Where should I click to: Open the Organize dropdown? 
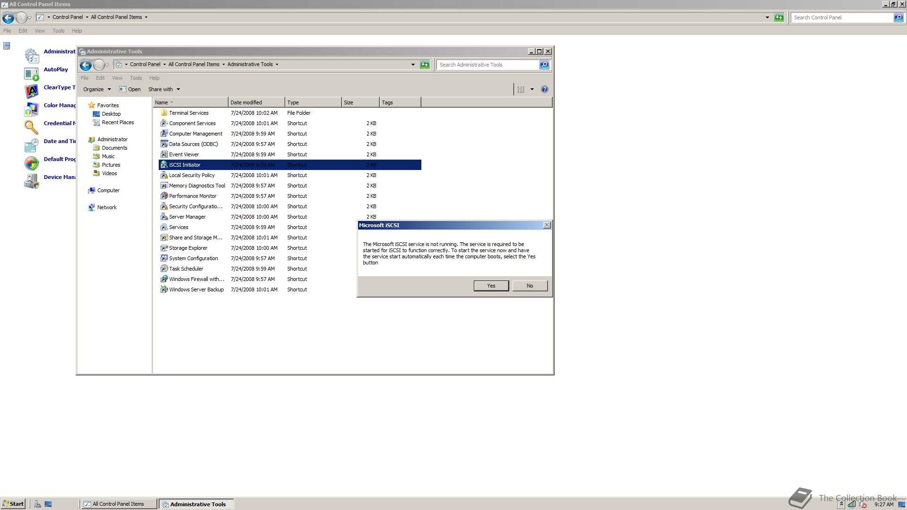click(x=97, y=89)
